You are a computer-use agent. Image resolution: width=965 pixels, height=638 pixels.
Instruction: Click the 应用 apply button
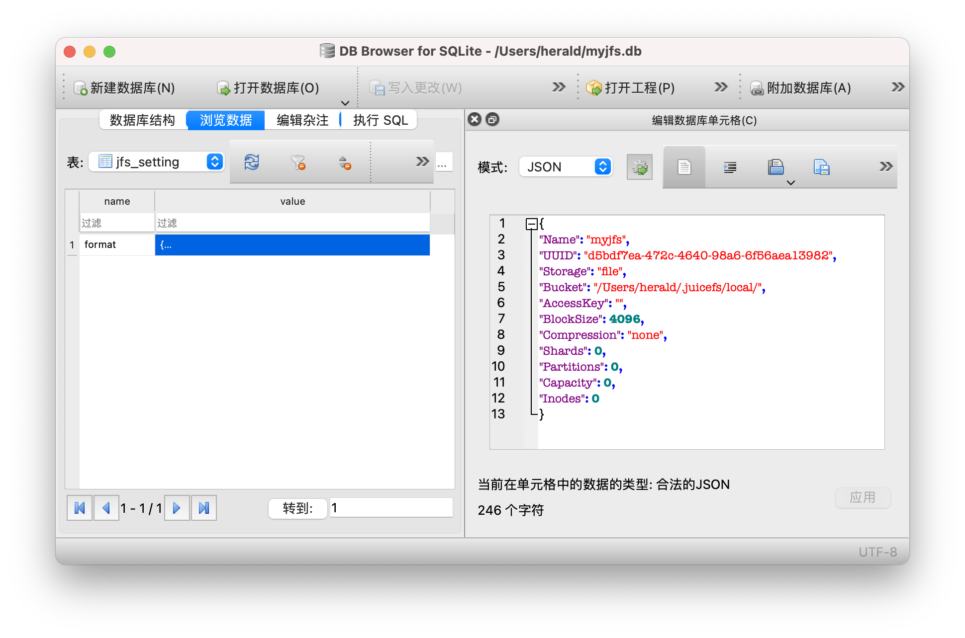[863, 497]
